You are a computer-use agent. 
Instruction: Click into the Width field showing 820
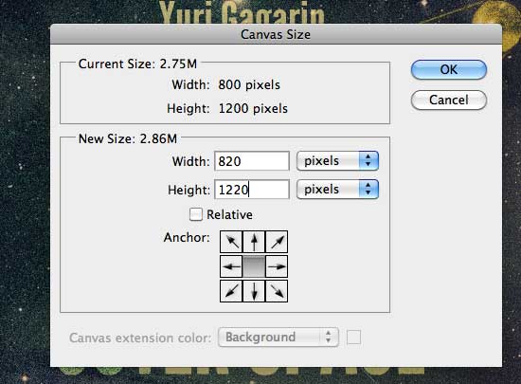tap(252, 161)
